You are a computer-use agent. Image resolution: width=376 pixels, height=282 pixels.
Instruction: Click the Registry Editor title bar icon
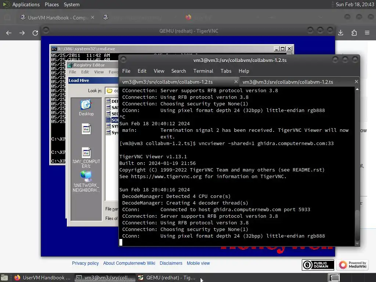click(x=70, y=65)
